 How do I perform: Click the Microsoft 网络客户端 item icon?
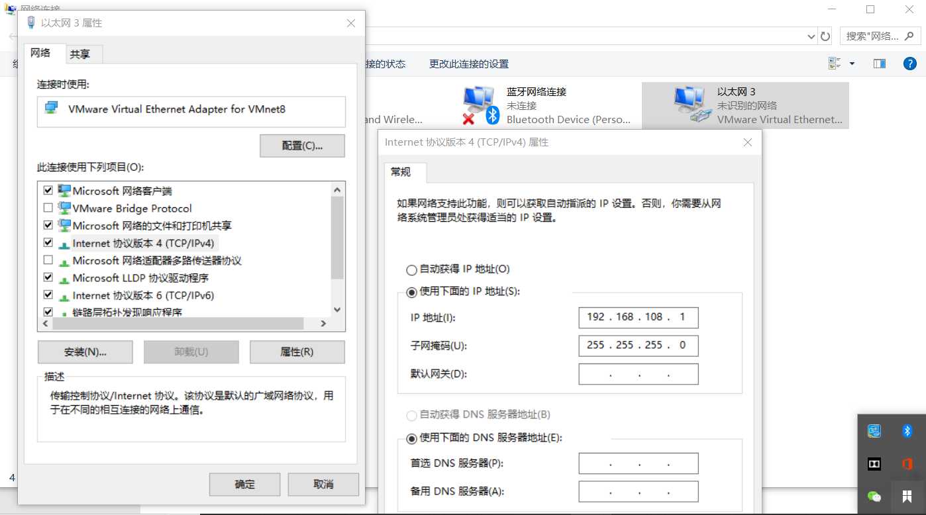click(64, 191)
